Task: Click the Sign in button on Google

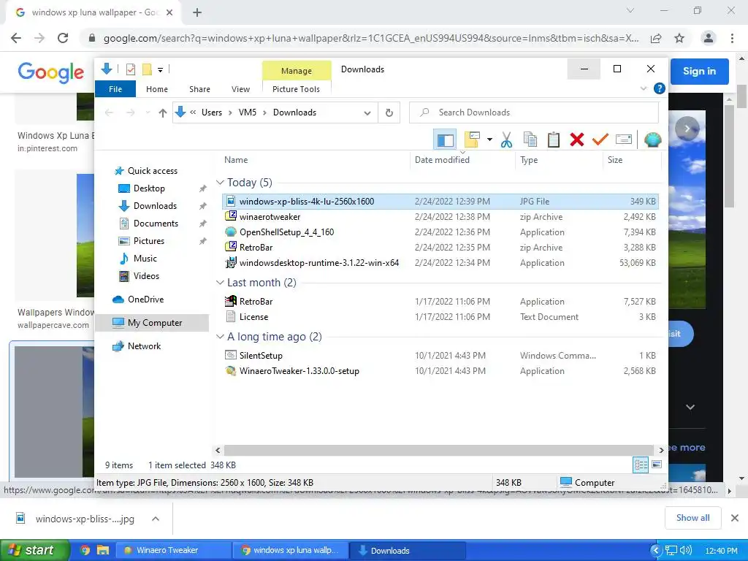Action: pos(699,71)
